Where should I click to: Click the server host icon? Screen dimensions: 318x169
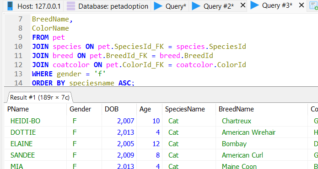(x=10, y=6)
